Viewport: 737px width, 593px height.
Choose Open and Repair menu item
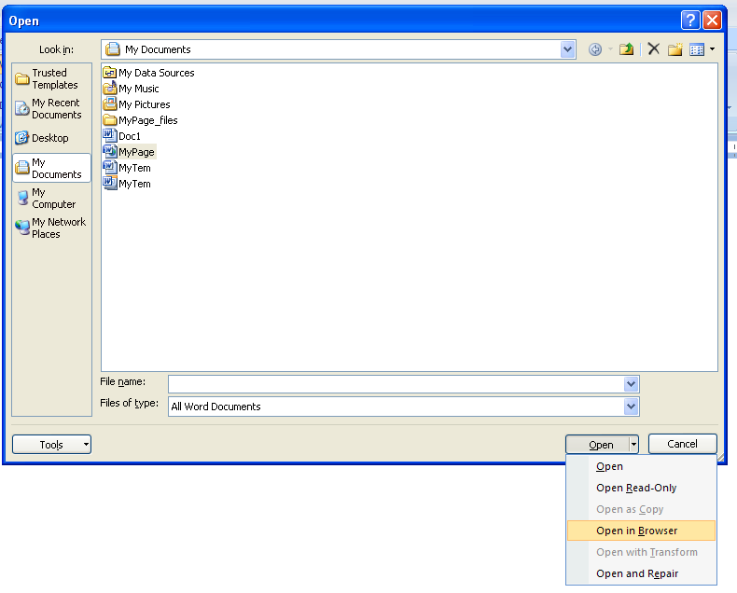coord(641,573)
